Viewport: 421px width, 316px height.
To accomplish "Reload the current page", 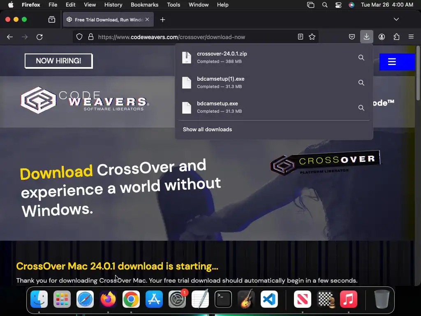I will pyautogui.click(x=39, y=37).
